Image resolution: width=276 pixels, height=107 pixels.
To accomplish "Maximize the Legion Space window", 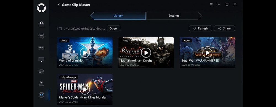I will point(227,4).
